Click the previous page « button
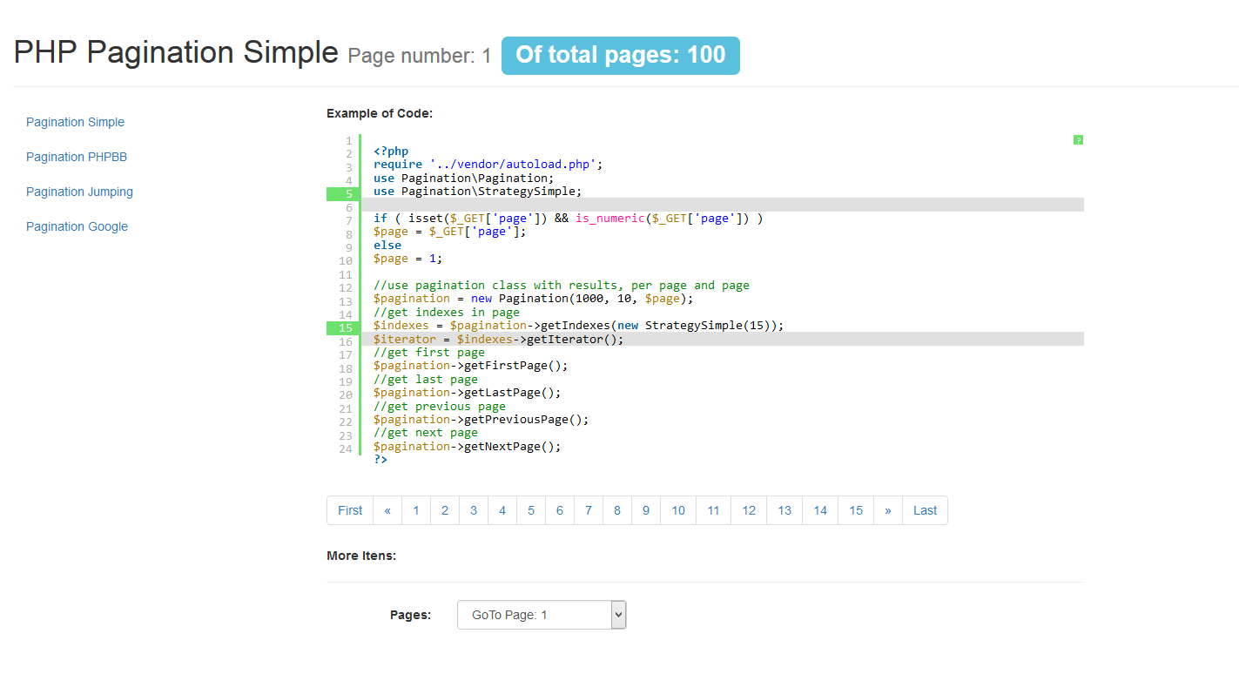Screen dimensions: 1239x674 point(387,510)
